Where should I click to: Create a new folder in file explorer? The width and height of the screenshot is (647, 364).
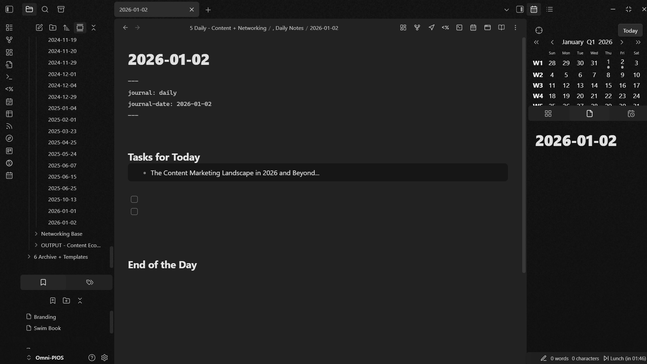pyautogui.click(x=53, y=28)
